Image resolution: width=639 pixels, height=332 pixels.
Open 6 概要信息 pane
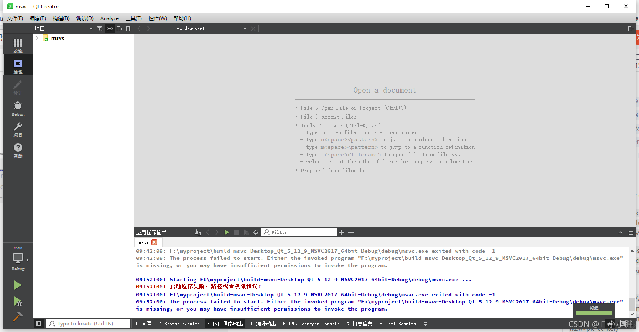(360, 324)
